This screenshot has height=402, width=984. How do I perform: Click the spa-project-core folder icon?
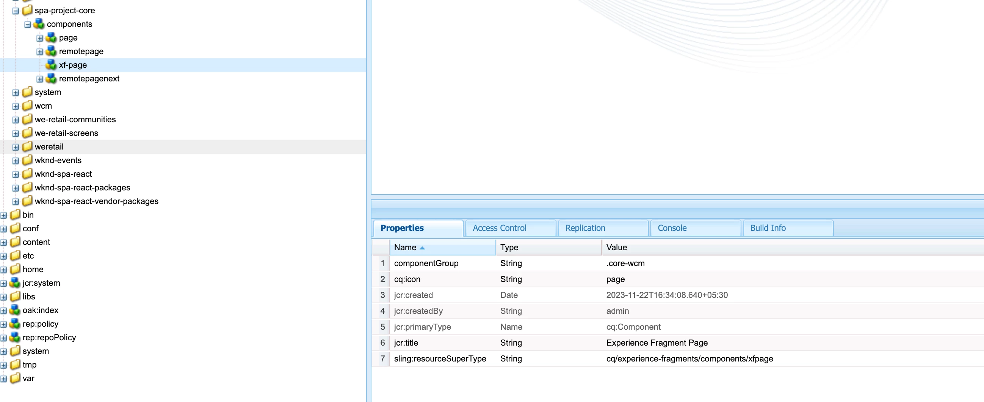tap(27, 10)
